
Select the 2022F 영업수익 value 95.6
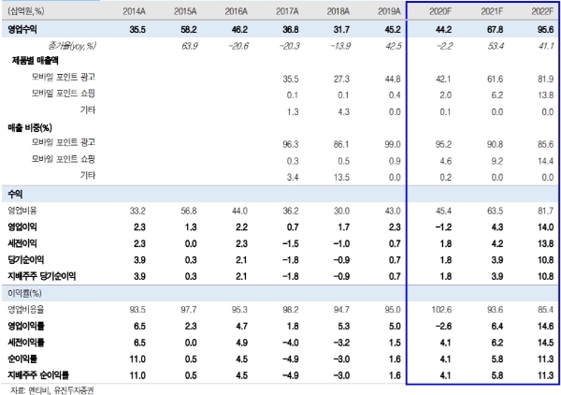tap(546, 29)
